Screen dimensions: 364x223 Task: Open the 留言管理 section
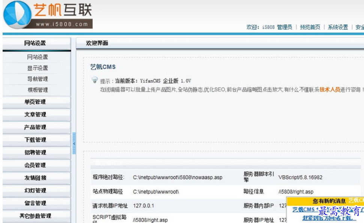(35, 203)
